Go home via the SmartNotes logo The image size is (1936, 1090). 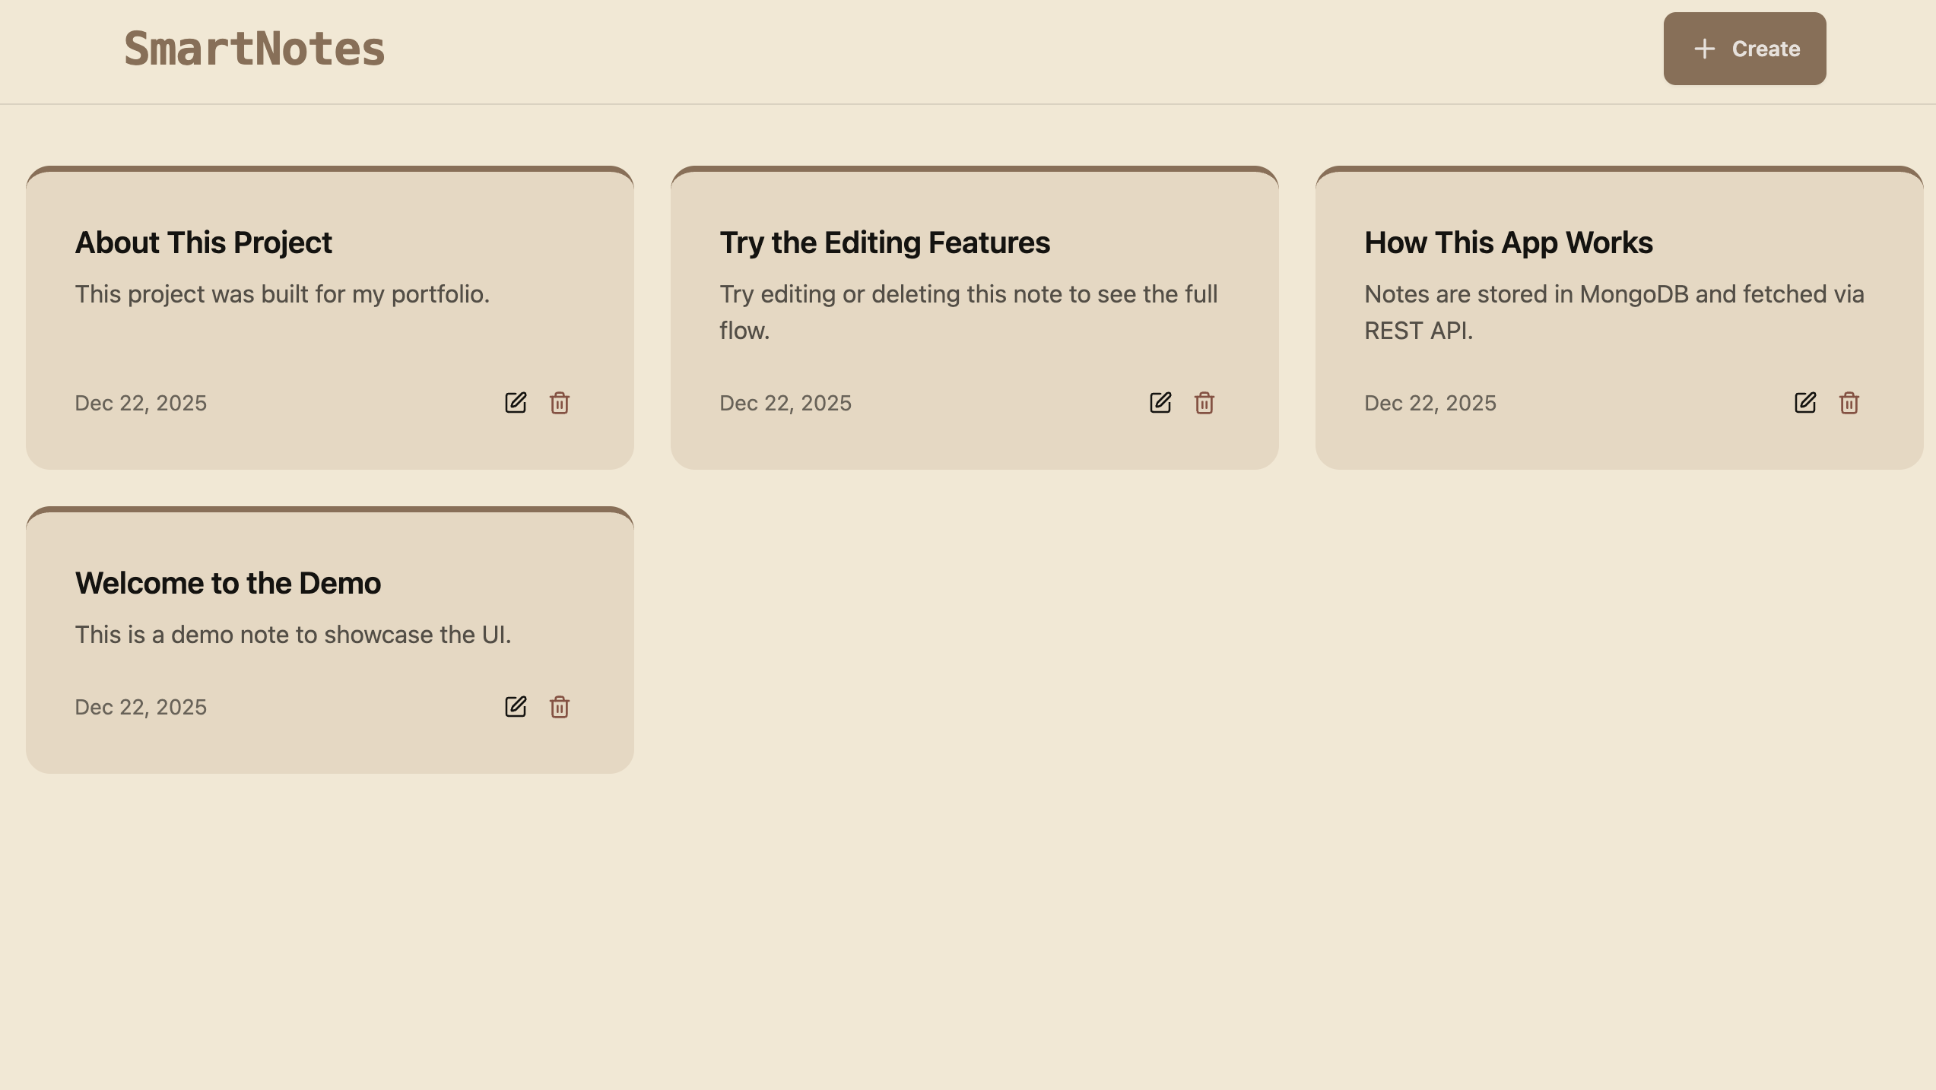[255, 49]
